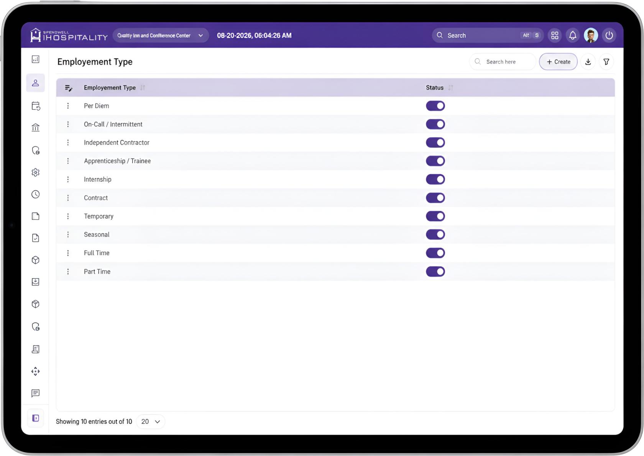Select the Independent Contractor row text

[x=117, y=143]
